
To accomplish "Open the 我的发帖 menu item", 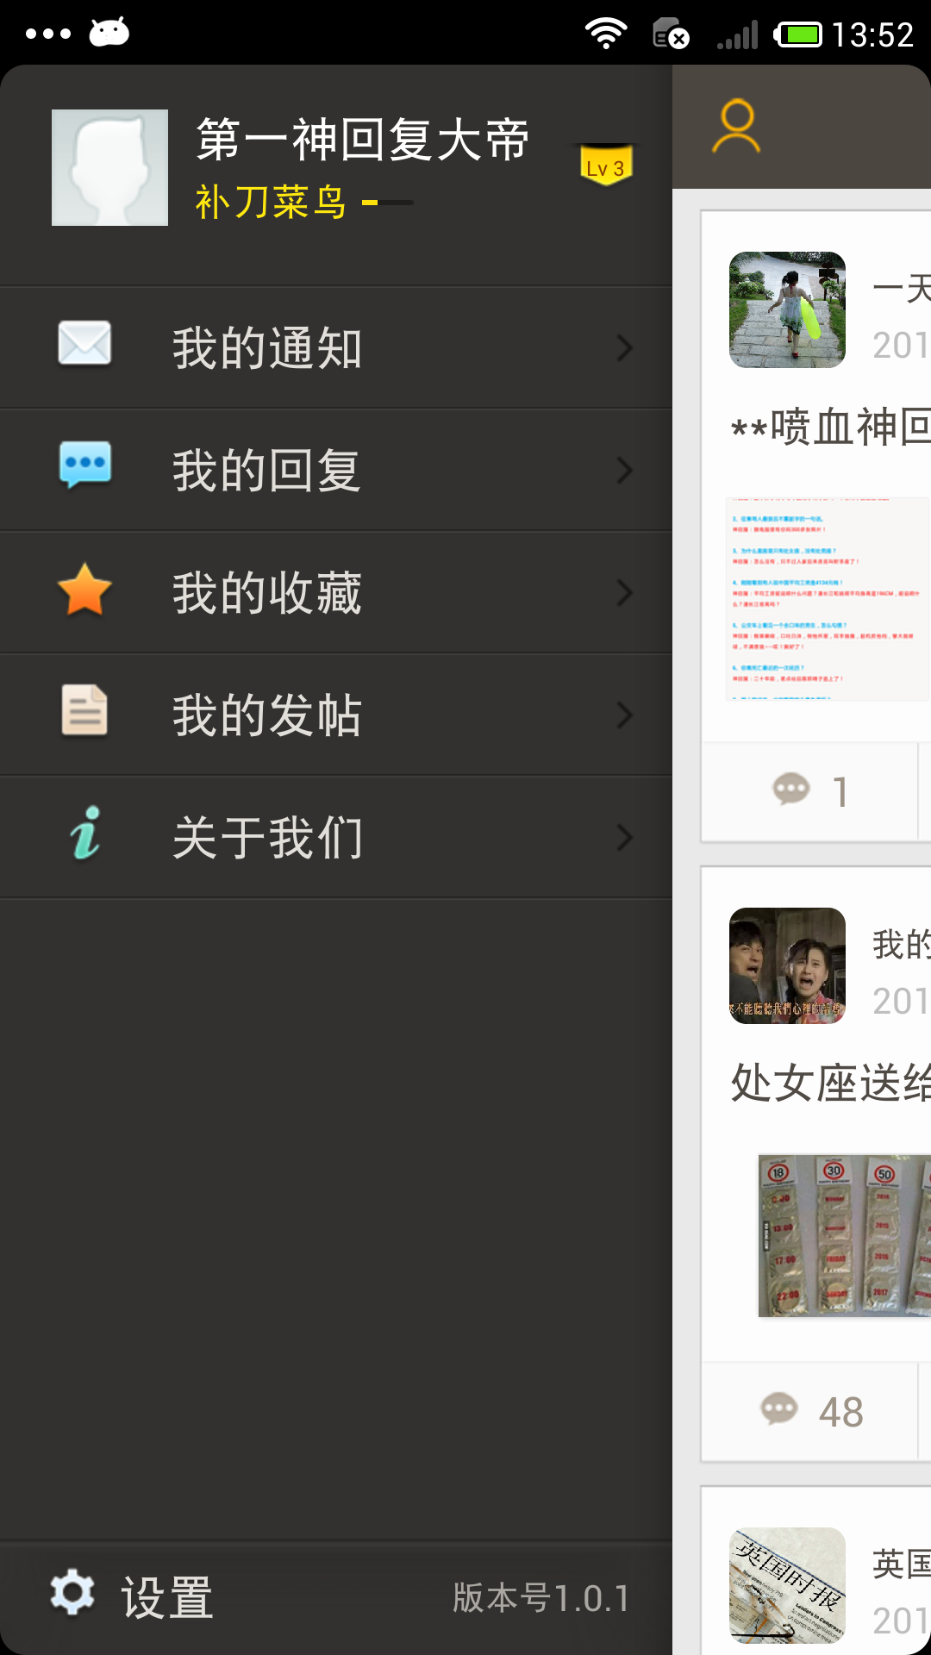I will [267, 715].
